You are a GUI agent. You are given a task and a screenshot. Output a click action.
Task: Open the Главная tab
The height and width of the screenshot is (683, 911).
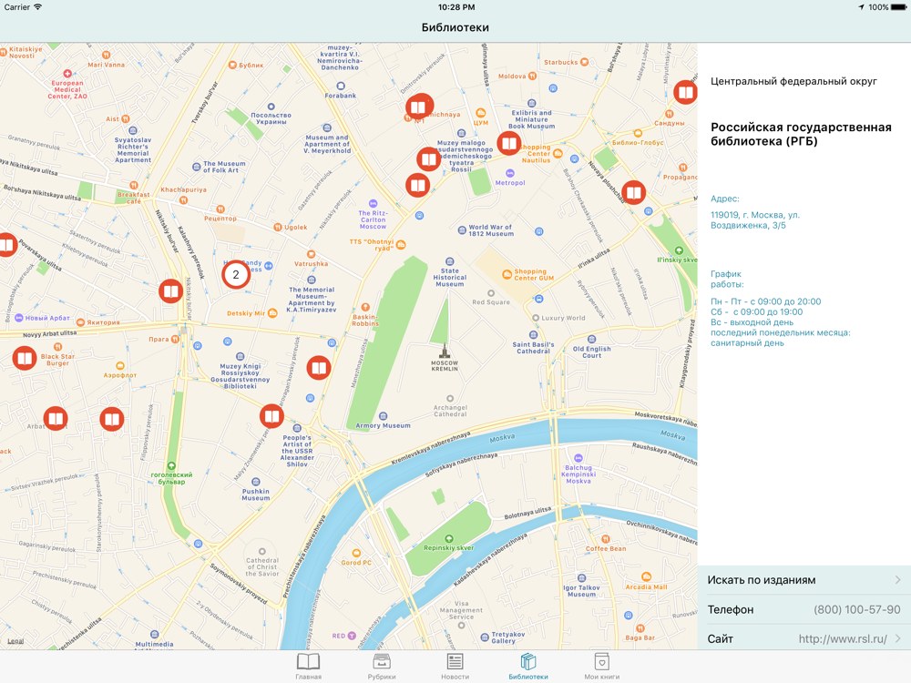click(x=308, y=667)
